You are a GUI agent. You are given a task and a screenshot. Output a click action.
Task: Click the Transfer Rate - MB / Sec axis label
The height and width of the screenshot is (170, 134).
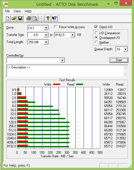pyautogui.click(x=57, y=156)
